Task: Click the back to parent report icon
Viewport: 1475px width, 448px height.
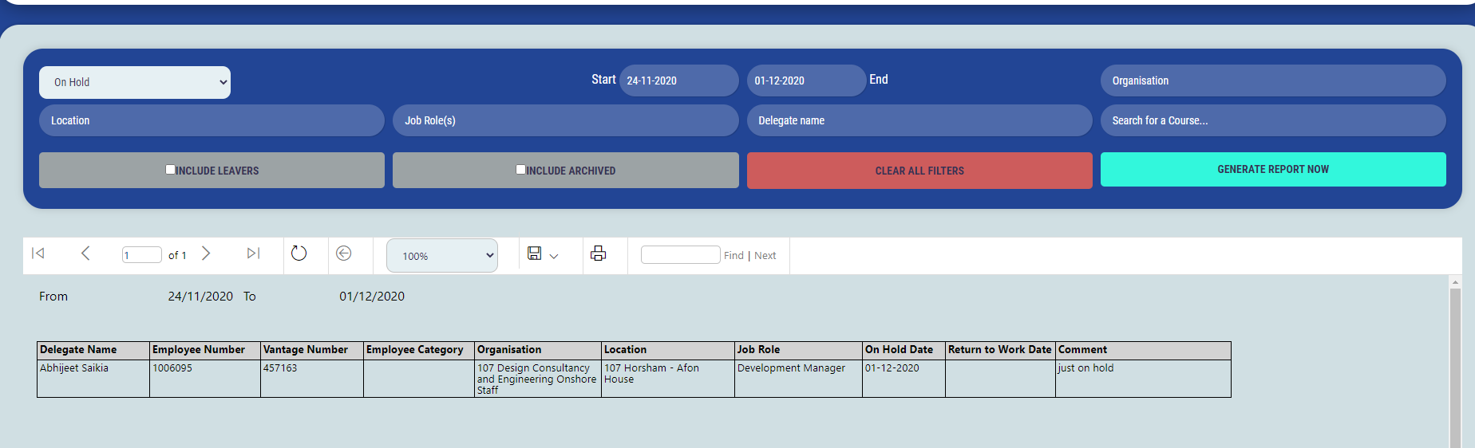Action: [x=343, y=253]
